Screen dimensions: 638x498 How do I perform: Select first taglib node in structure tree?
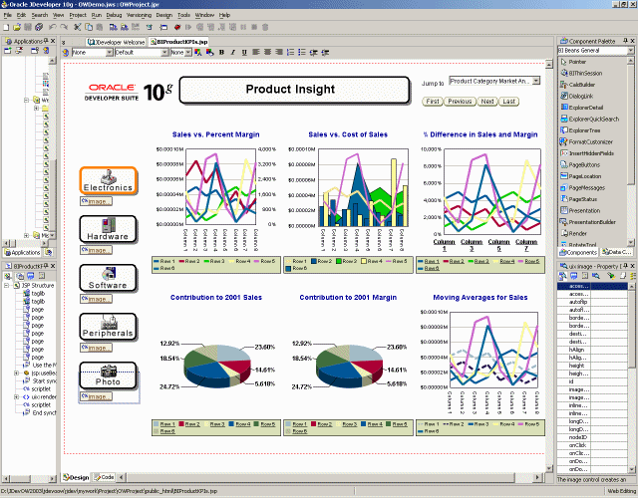pos(34,293)
